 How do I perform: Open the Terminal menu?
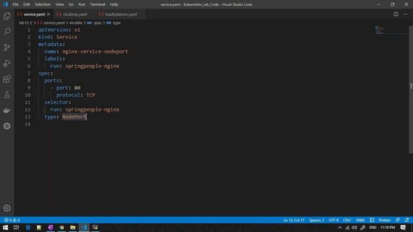(x=97, y=5)
